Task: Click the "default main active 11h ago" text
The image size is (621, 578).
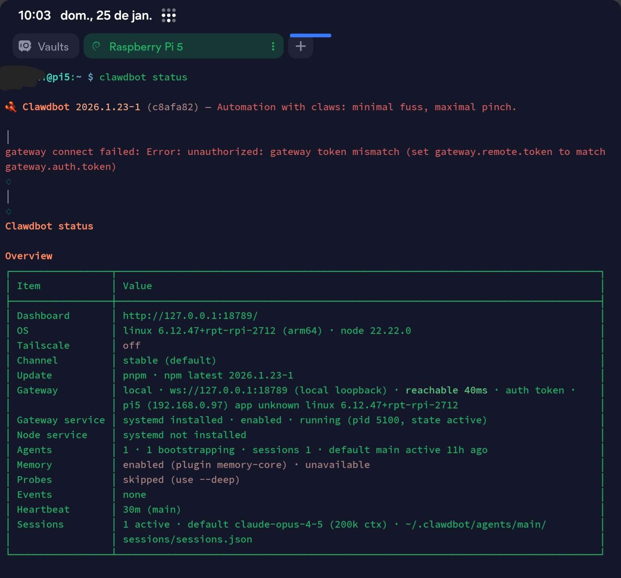Action: click(408, 450)
